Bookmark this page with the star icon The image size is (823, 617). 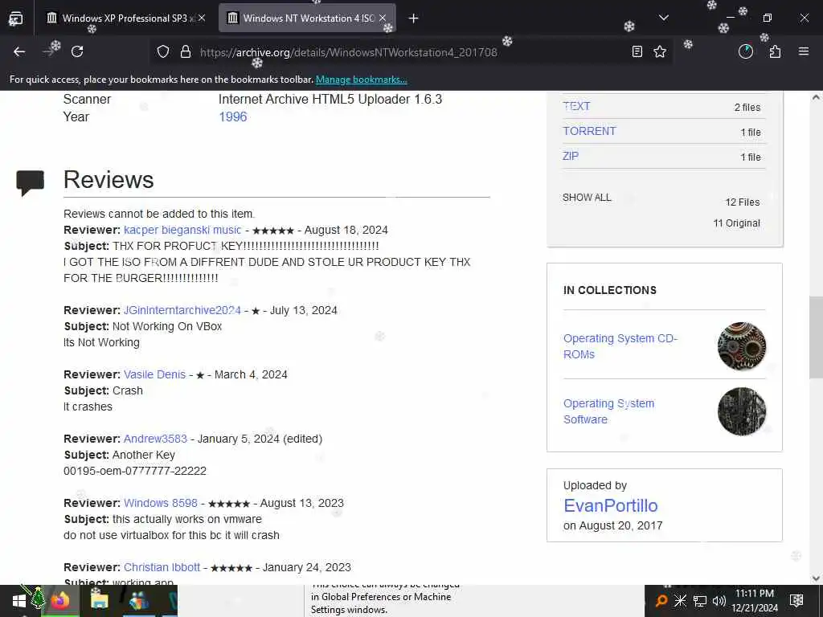coord(660,51)
